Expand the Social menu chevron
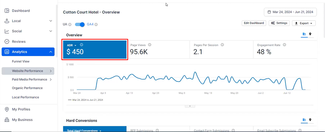The height and width of the screenshot is (132, 325). tap(51, 31)
